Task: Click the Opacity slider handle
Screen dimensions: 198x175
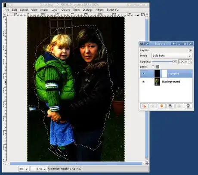Action: (175, 61)
